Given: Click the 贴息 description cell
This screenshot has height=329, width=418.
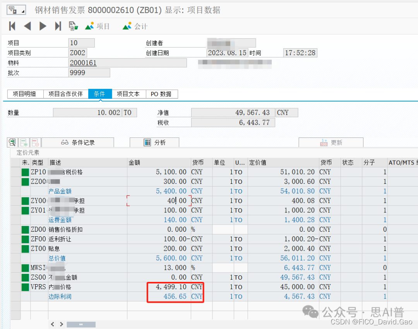Looking at the screenshot, I should tap(87, 249).
